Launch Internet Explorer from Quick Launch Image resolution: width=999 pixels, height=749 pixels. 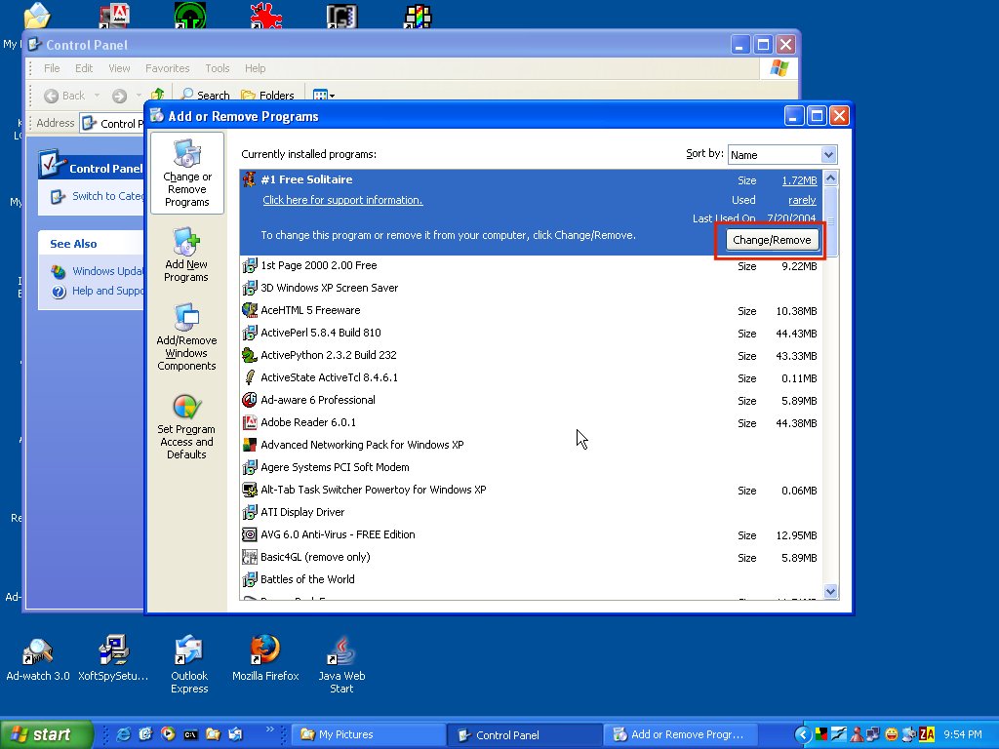click(124, 734)
